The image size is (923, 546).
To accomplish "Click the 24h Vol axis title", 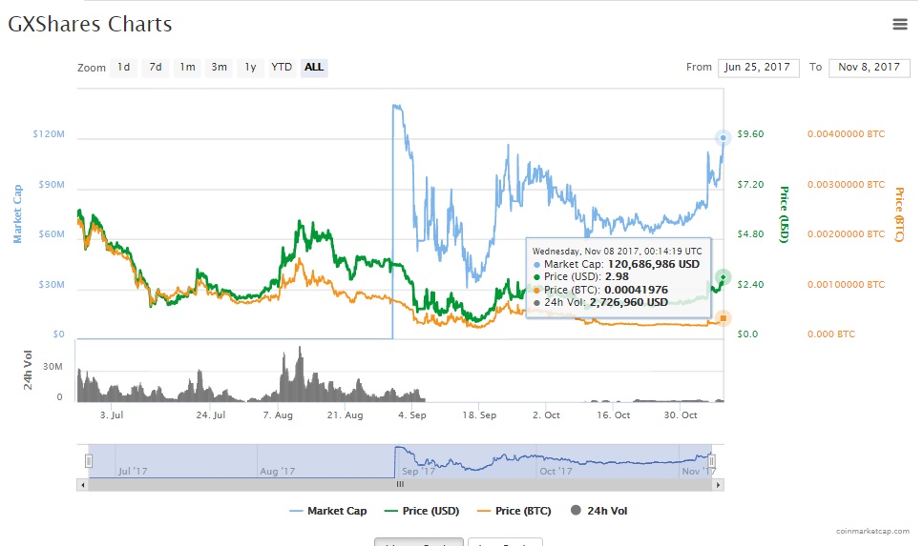I will pyautogui.click(x=28, y=371).
